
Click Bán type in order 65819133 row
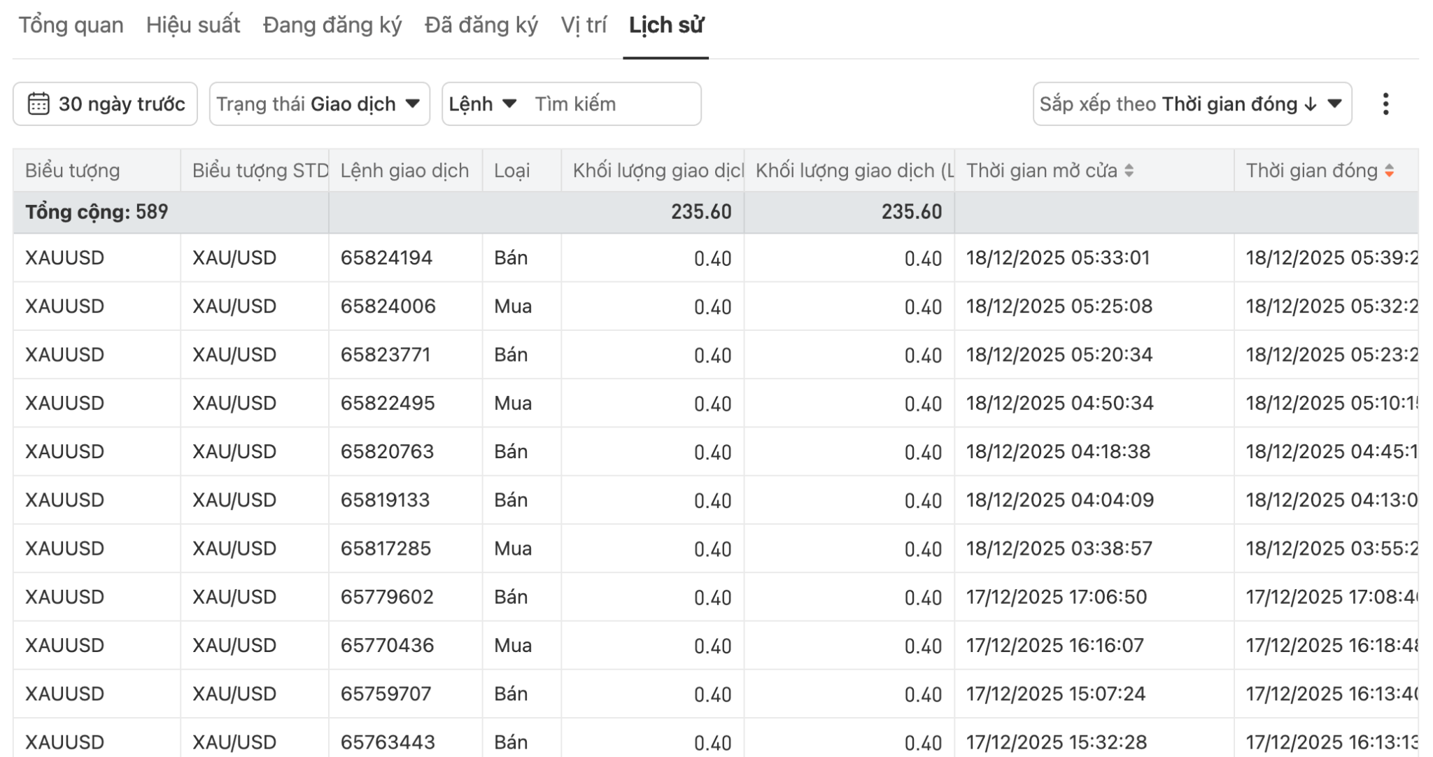coord(511,500)
